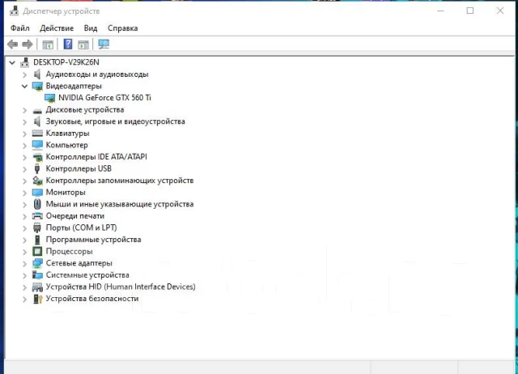This screenshot has height=374, width=518.
Task: Select the Очереди печати label
Action: pyautogui.click(x=75, y=216)
